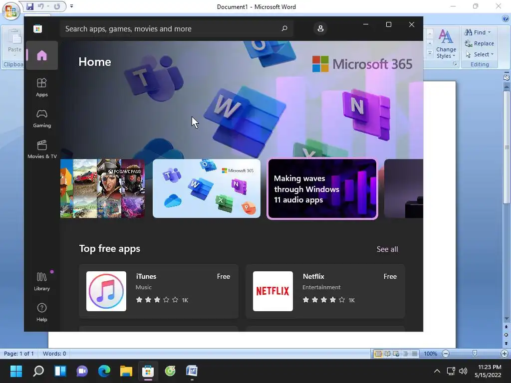Click the Paste button in Word
The image size is (511, 383).
14,41
